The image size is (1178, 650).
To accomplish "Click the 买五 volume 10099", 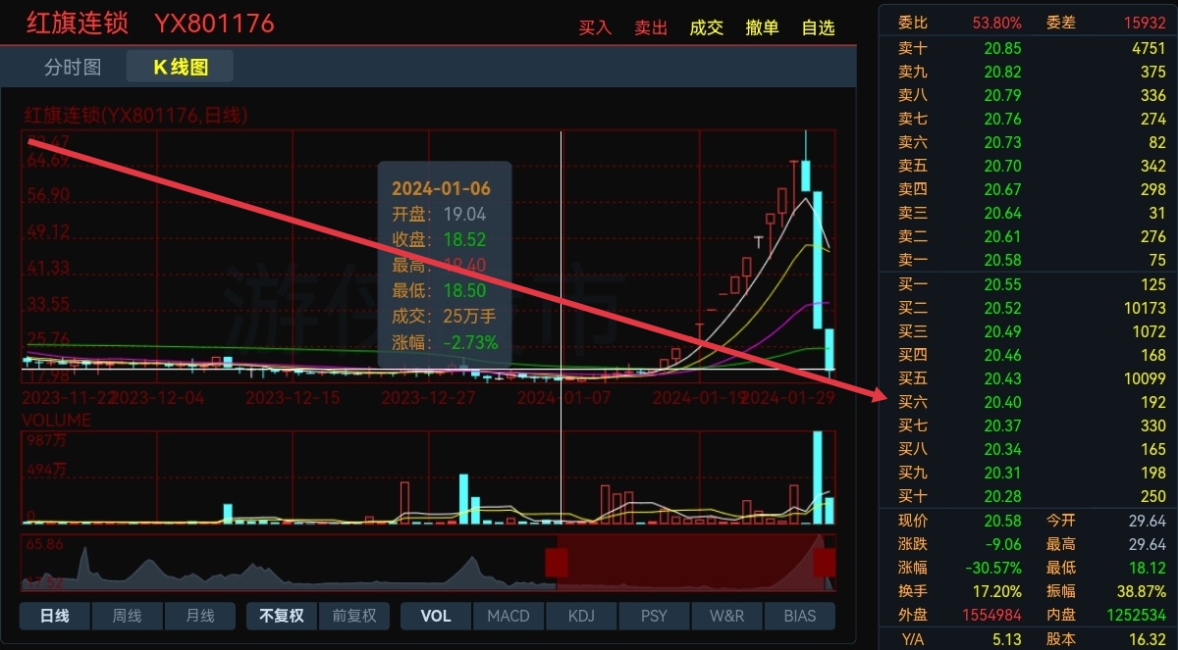I will 1146,378.
